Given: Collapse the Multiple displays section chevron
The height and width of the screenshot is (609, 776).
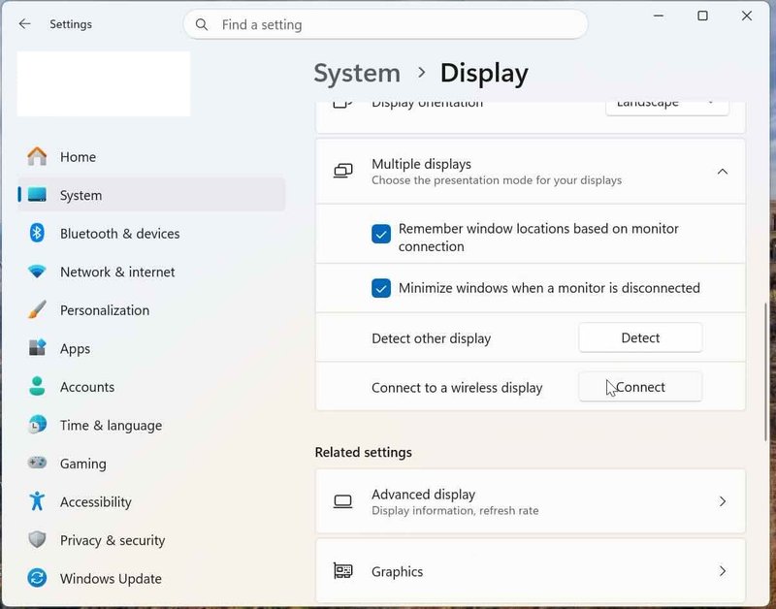Looking at the screenshot, I should (x=723, y=172).
